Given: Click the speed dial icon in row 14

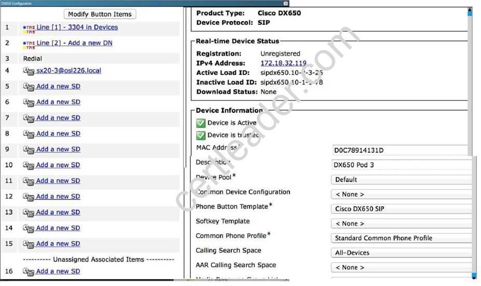Looking at the screenshot, I should click(x=29, y=229).
